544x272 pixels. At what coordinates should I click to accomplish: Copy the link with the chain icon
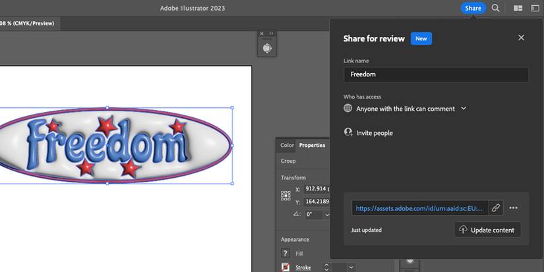pyautogui.click(x=496, y=208)
